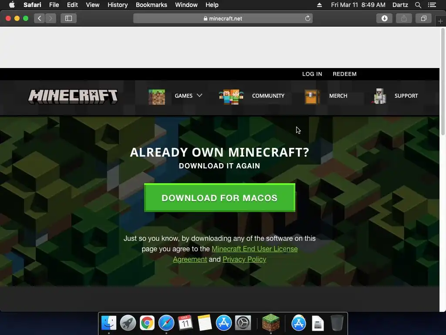
Task: Open Finder from the Dock
Action: click(108, 323)
